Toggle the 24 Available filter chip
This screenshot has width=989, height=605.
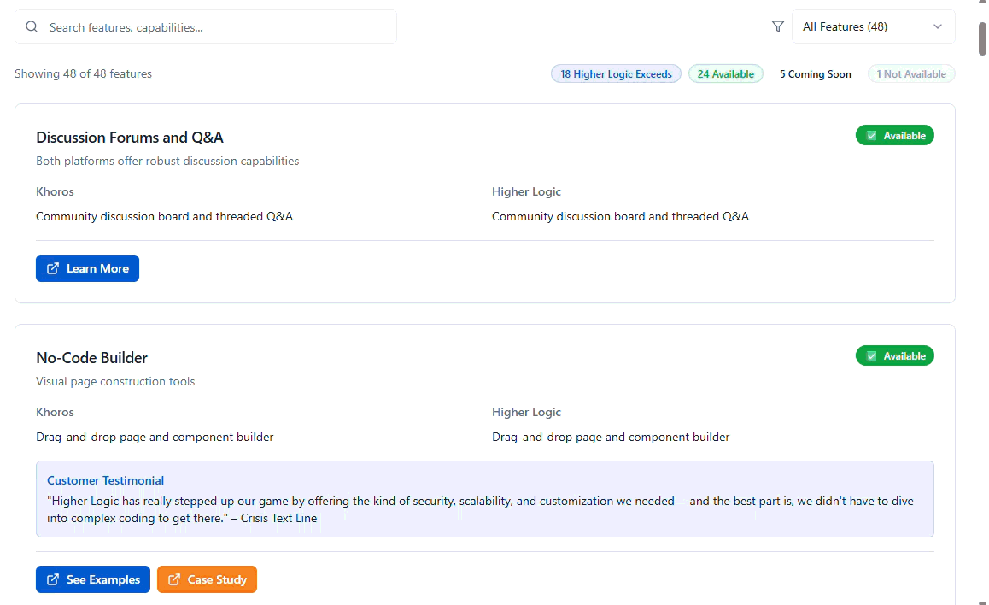725,74
